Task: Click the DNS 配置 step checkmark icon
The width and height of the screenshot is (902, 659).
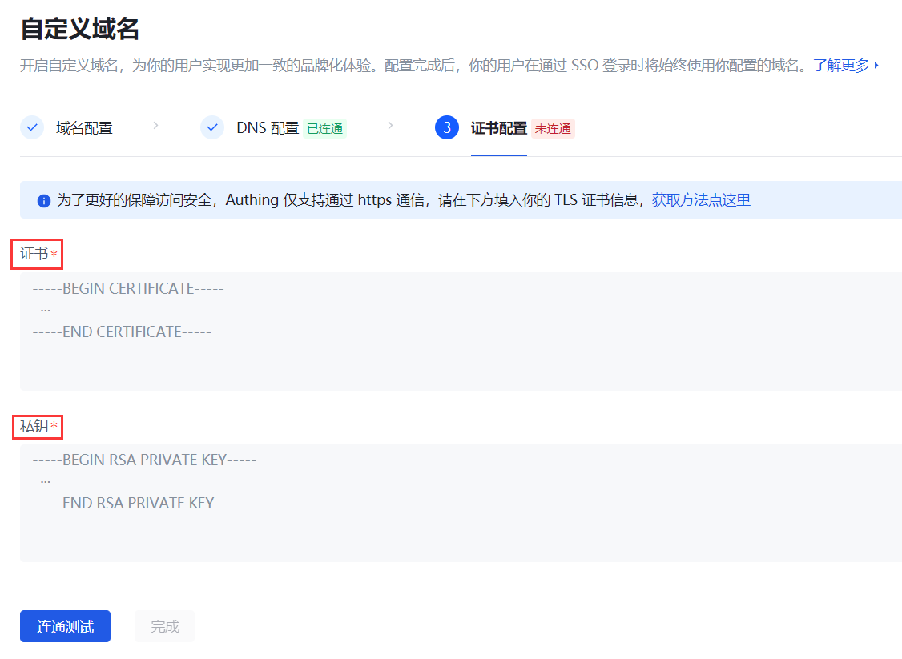Action: coord(212,127)
